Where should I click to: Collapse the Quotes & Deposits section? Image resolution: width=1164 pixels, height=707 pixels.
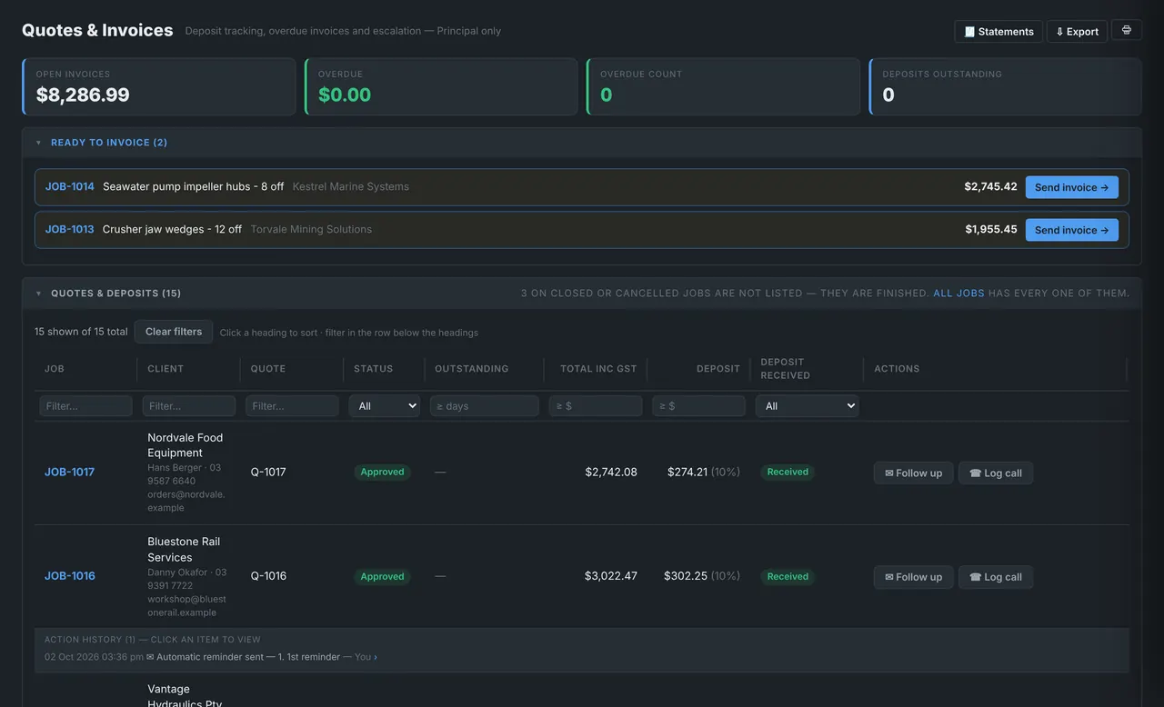point(38,294)
